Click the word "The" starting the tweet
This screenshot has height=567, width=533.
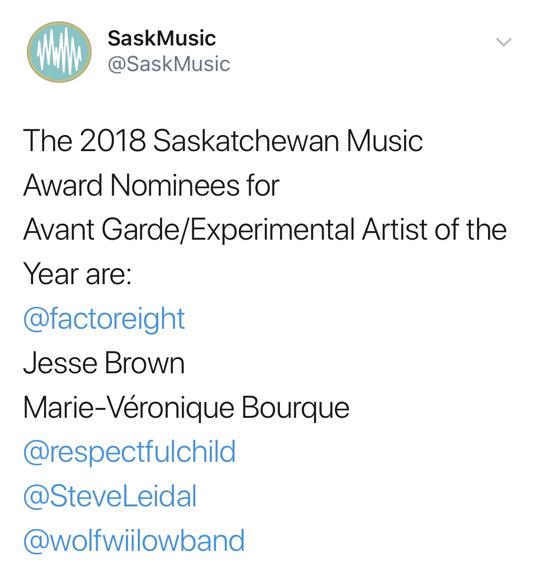coord(48,141)
